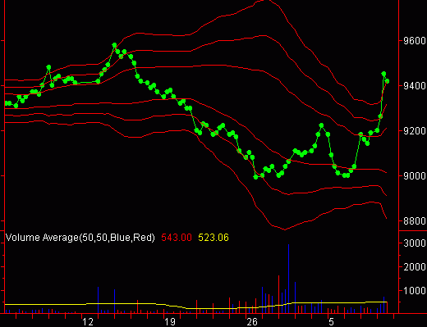Click the highest green price point near 9600

[x=114, y=45]
